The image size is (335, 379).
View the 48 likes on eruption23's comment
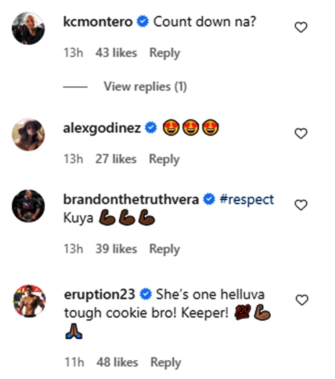tap(117, 362)
